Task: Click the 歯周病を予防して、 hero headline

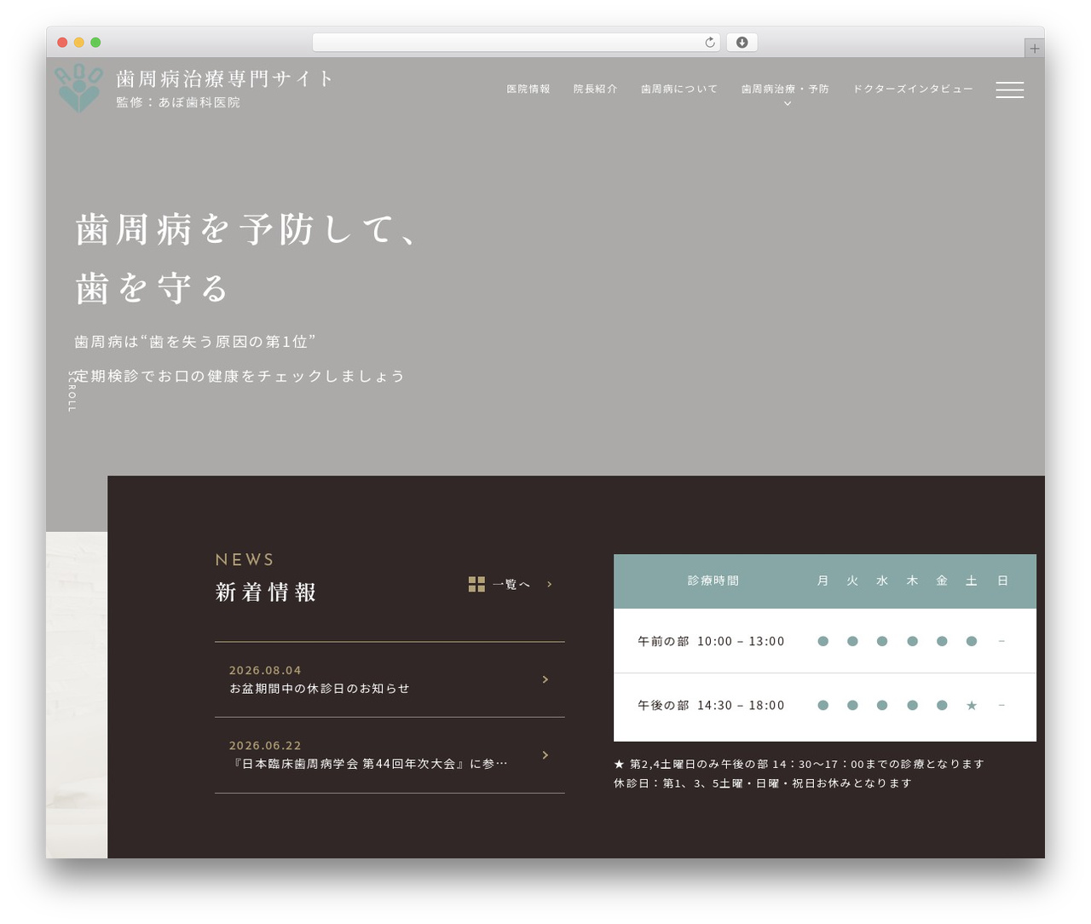Action: click(x=248, y=229)
